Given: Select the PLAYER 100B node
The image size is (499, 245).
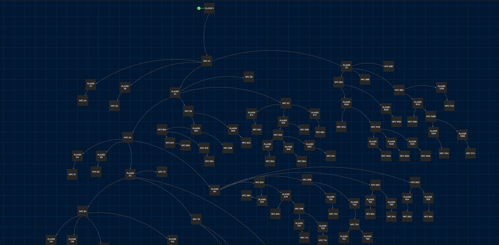Looking at the screenshot, I should tap(386, 109).
